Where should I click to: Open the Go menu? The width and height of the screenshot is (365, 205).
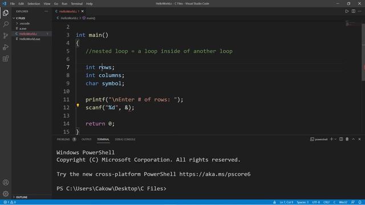[56, 3]
